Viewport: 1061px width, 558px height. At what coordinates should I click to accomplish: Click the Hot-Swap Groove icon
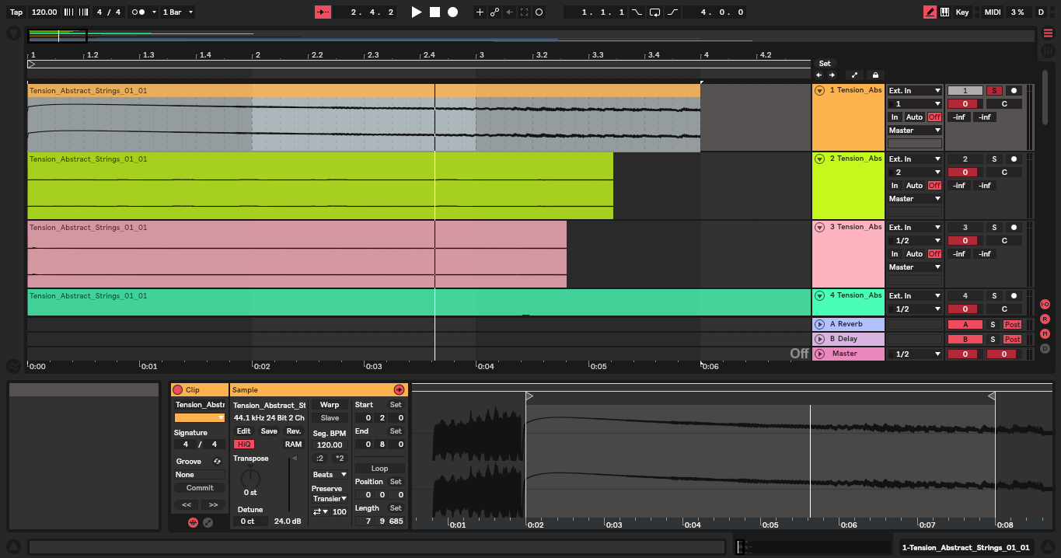pyautogui.click(x=217, y=462)
